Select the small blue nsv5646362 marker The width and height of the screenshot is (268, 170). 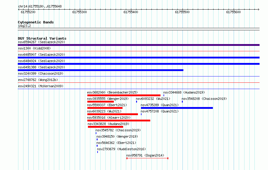97,146
